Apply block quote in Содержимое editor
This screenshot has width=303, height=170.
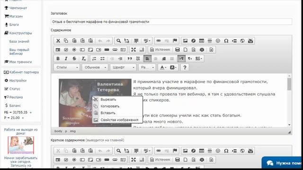pos(130,59)
